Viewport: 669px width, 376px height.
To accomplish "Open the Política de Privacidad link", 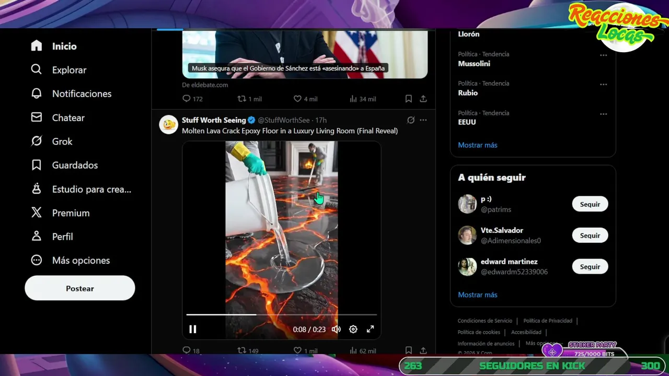I will [548, 321].
